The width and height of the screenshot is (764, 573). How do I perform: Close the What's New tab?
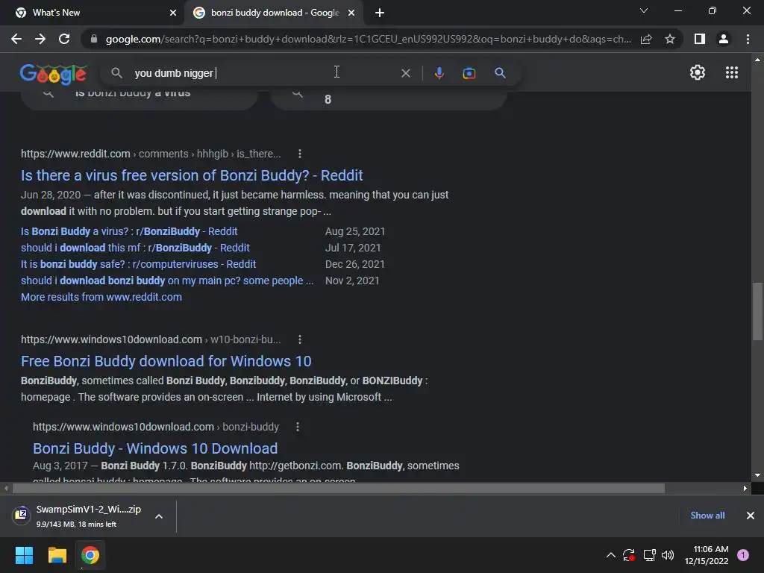(173, 13)
